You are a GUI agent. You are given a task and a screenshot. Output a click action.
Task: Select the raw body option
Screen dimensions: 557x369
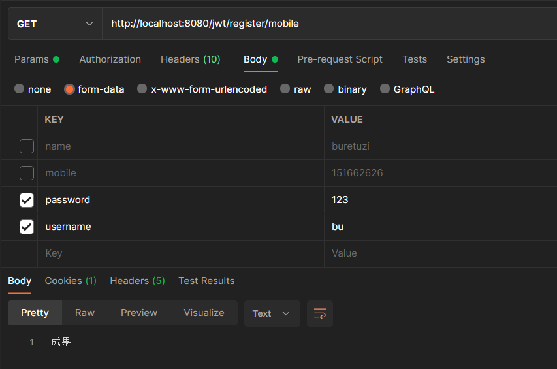tap(285, 89)
